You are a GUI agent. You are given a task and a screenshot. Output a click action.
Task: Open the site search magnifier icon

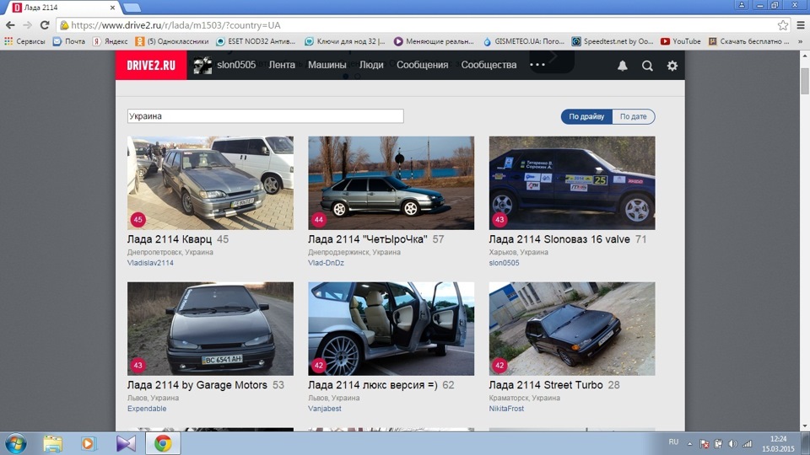click(x=647, y=66)
